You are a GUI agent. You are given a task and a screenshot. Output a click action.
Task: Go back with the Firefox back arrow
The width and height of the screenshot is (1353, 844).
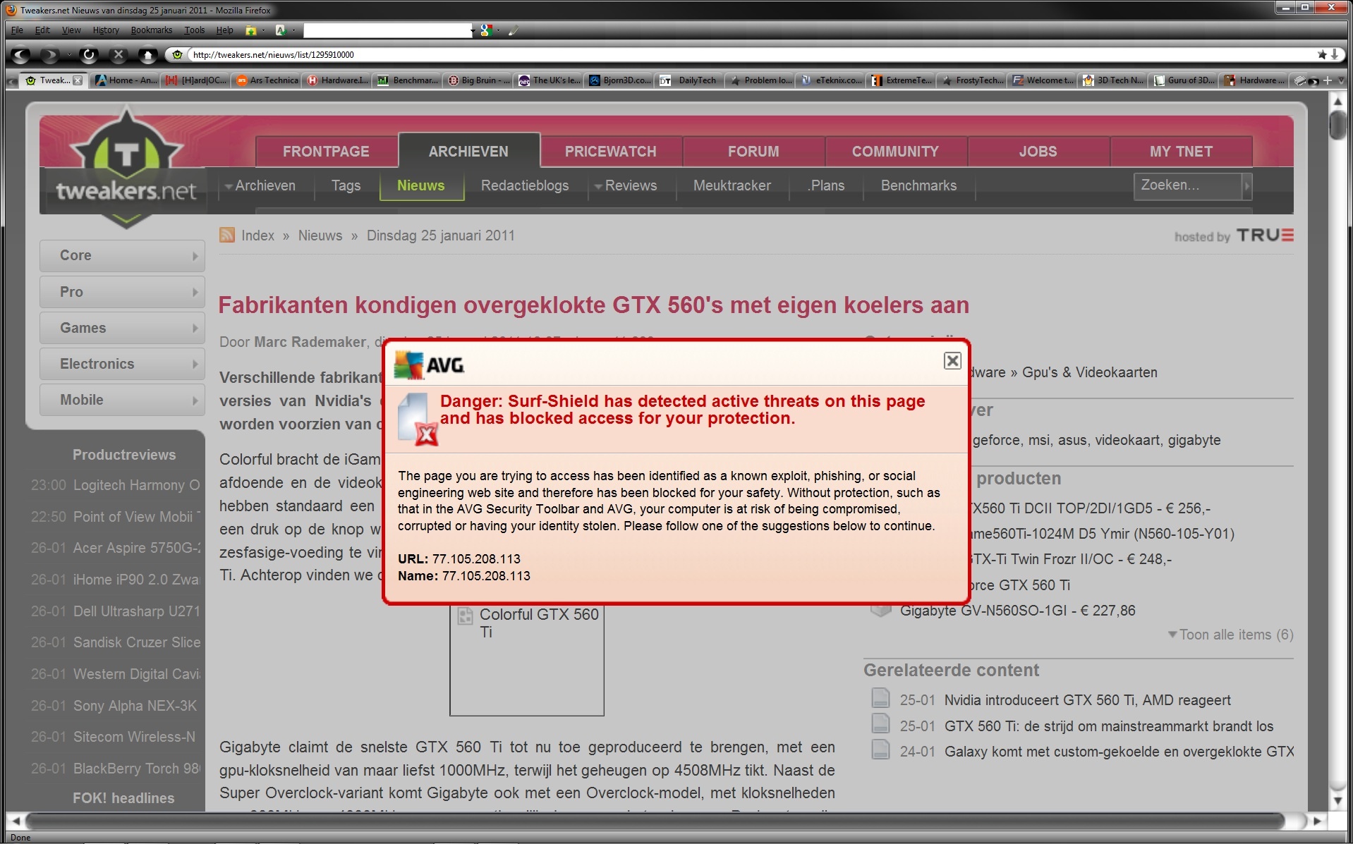[x=22, y=54]
